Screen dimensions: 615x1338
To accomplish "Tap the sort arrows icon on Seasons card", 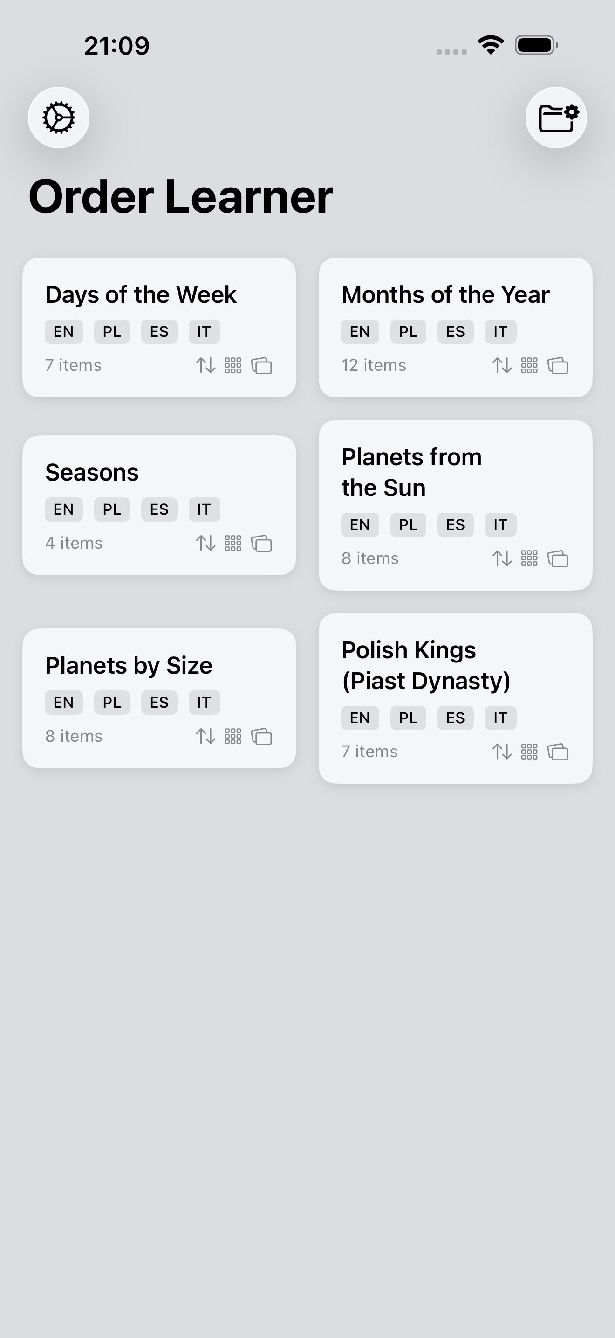I will [x=206, y=544].
